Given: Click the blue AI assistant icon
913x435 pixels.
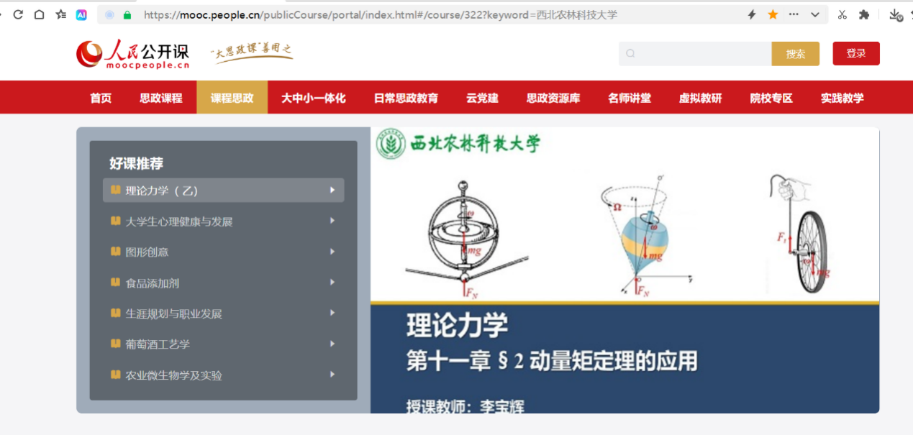Looking at the screenshot, I should pyautogui.click(x=81, y=14).
